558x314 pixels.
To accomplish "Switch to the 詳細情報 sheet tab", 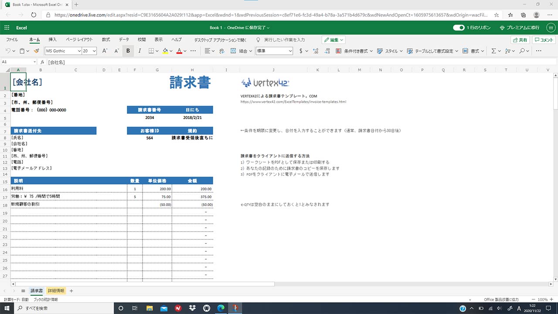I will click(56, 291).
